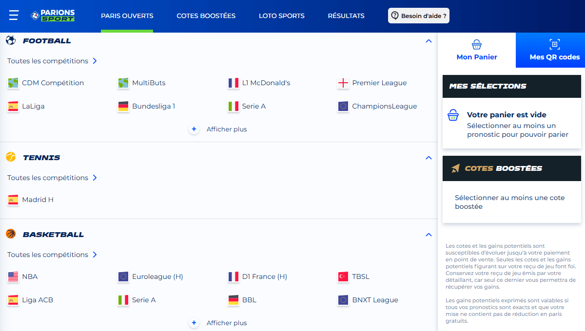Select the NBA competition
This screenshot has width=585, height=331.
pyautogui.click(x=30, y=276)
